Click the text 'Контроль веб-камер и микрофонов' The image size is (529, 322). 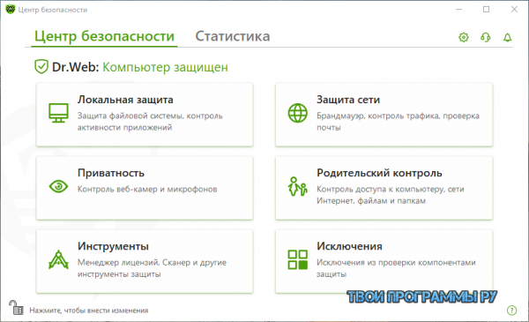click(x=147, y=189)
